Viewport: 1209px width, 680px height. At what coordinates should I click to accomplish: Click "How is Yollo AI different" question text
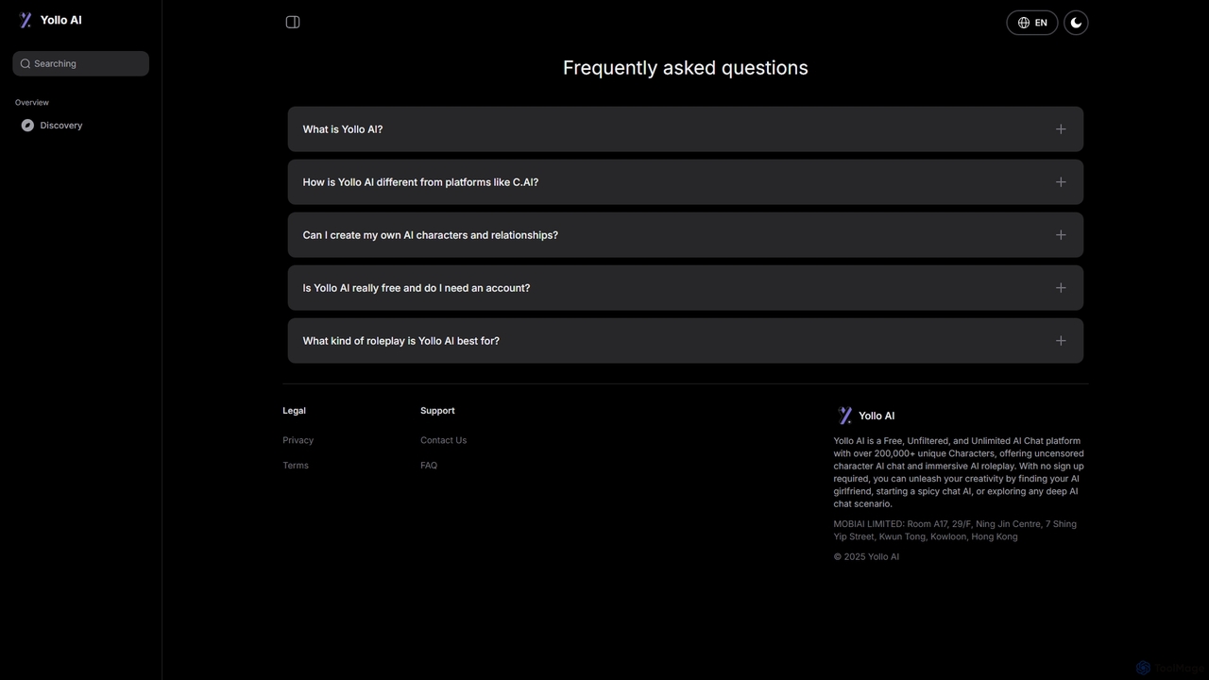tap(420, 182)
